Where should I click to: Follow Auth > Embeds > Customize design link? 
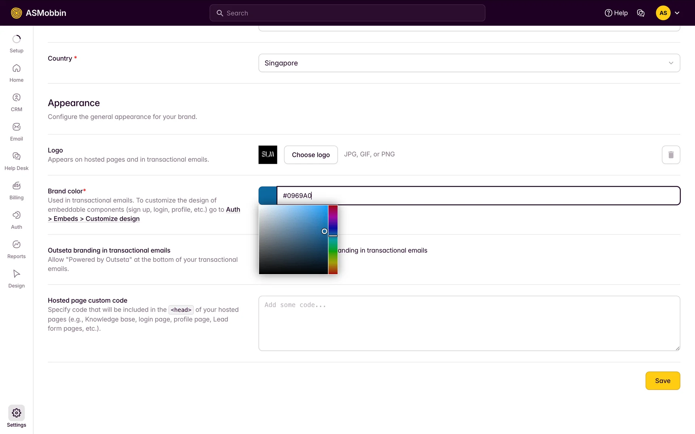tap(97, 219)
